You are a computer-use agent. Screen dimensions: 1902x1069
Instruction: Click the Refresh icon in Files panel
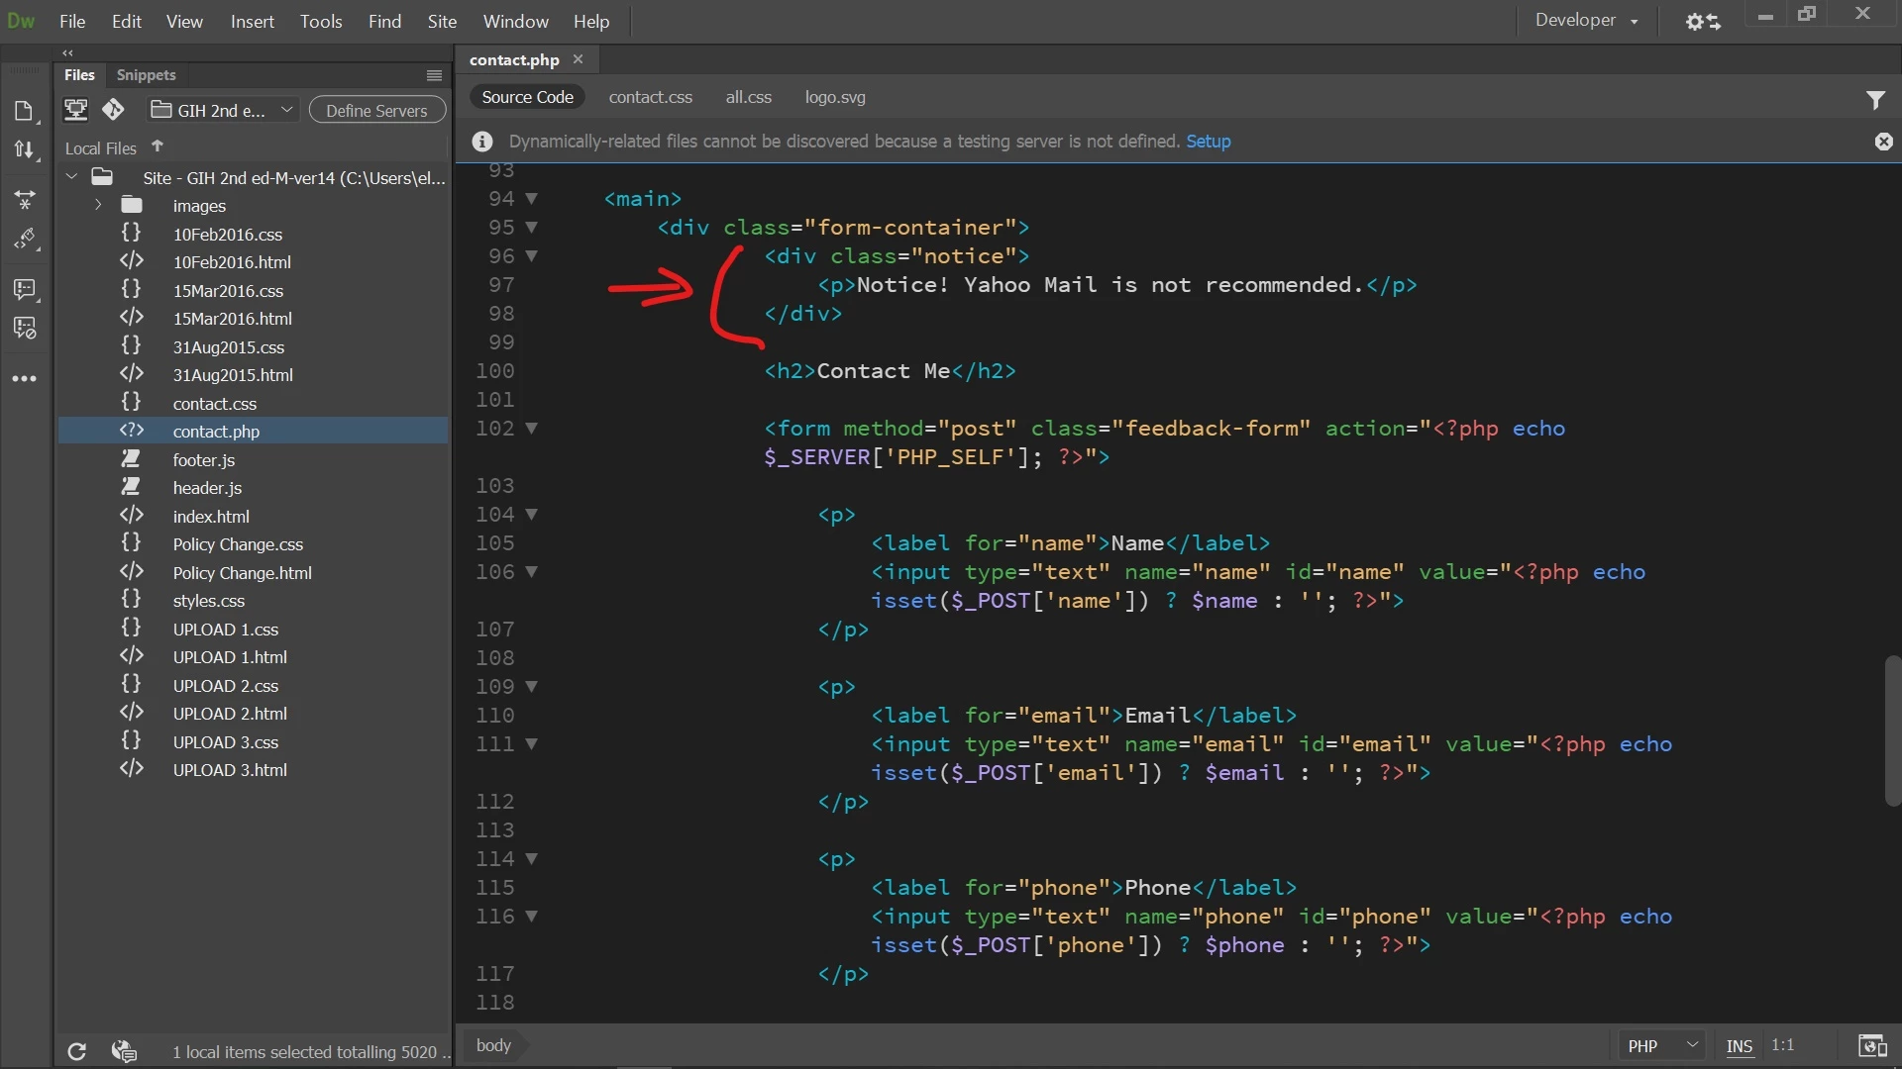76,1051
